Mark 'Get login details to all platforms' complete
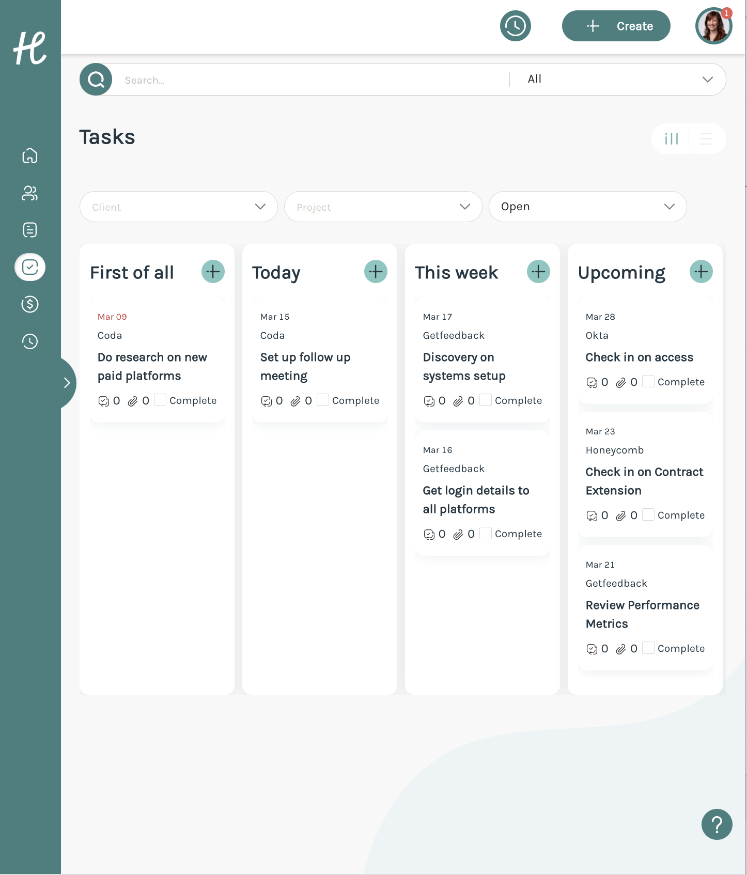The image size is (747, 875). tap(486, 533)
